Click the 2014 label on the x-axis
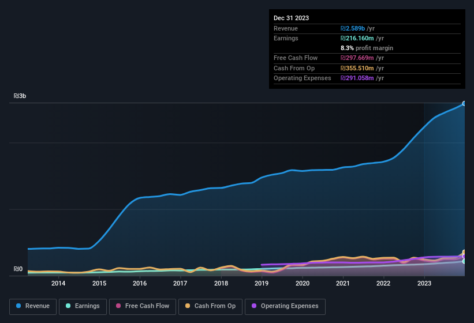474x323 pixels. [x=58, y=283]
